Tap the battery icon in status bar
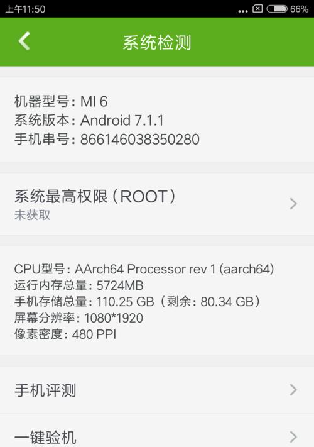This screenshot has width=314, height=447. coord(277,9)
